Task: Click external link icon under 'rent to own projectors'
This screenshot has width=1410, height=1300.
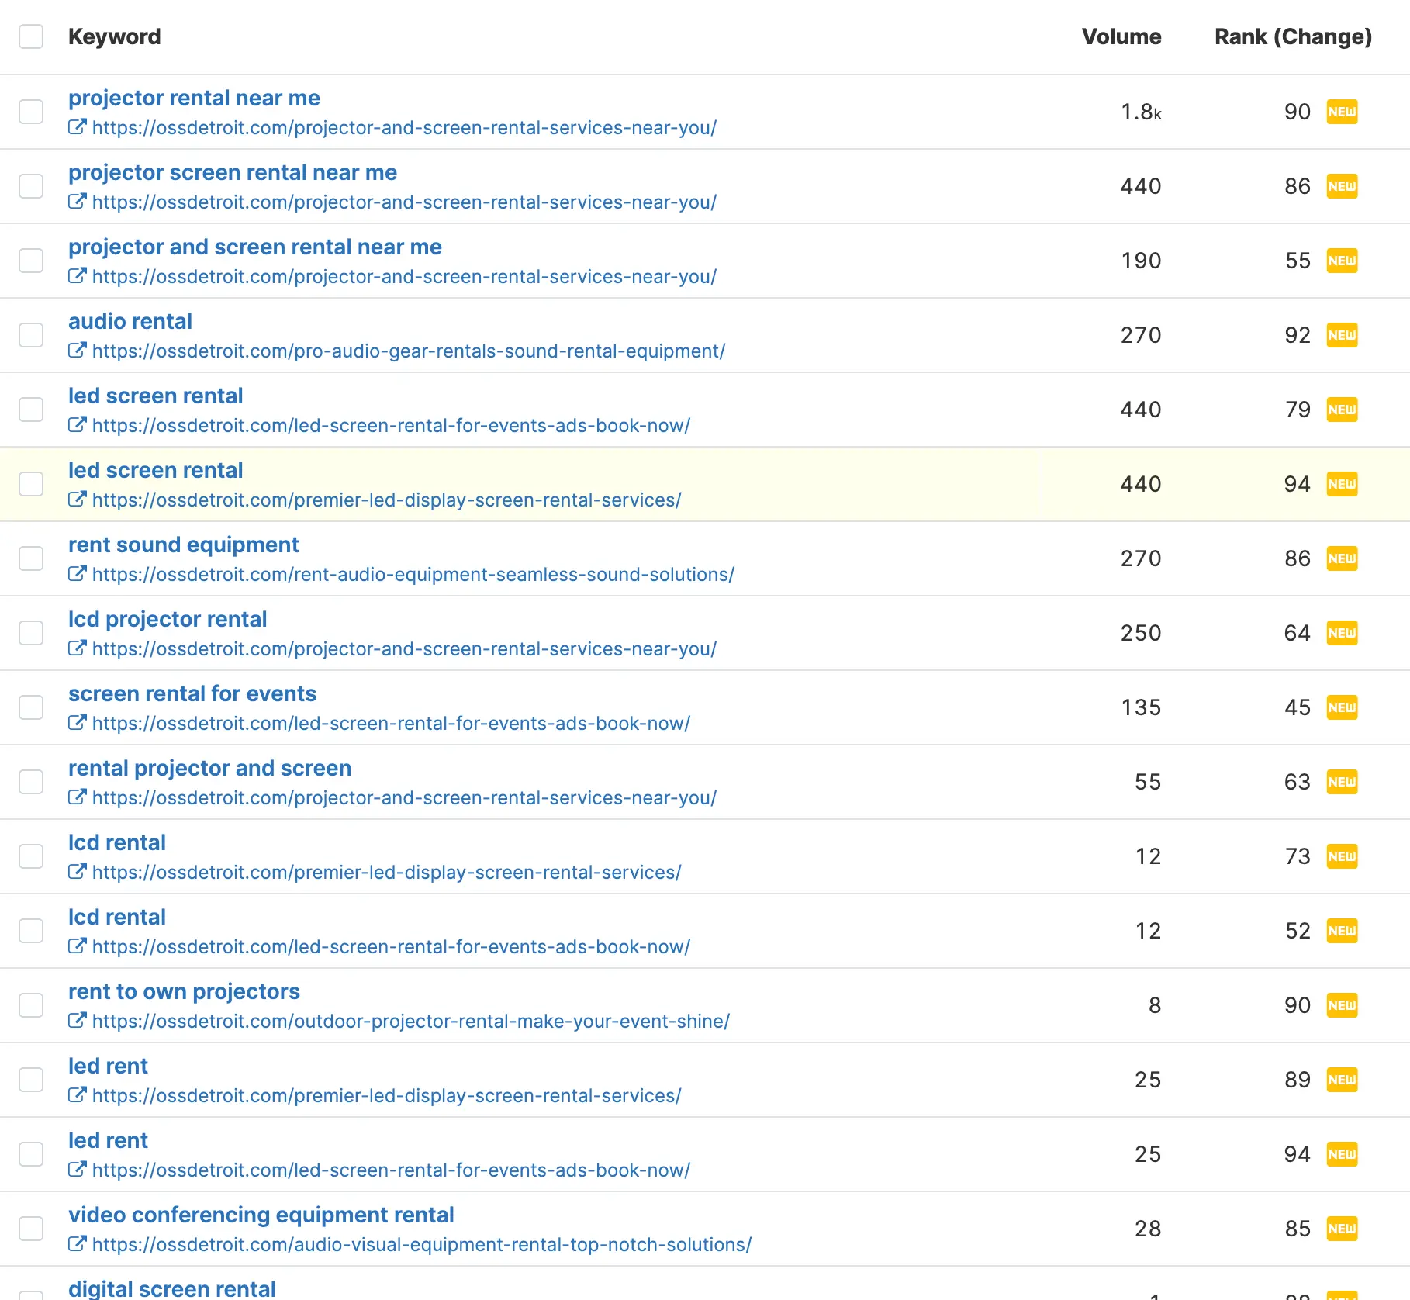Action: (x=77, y=1021)
